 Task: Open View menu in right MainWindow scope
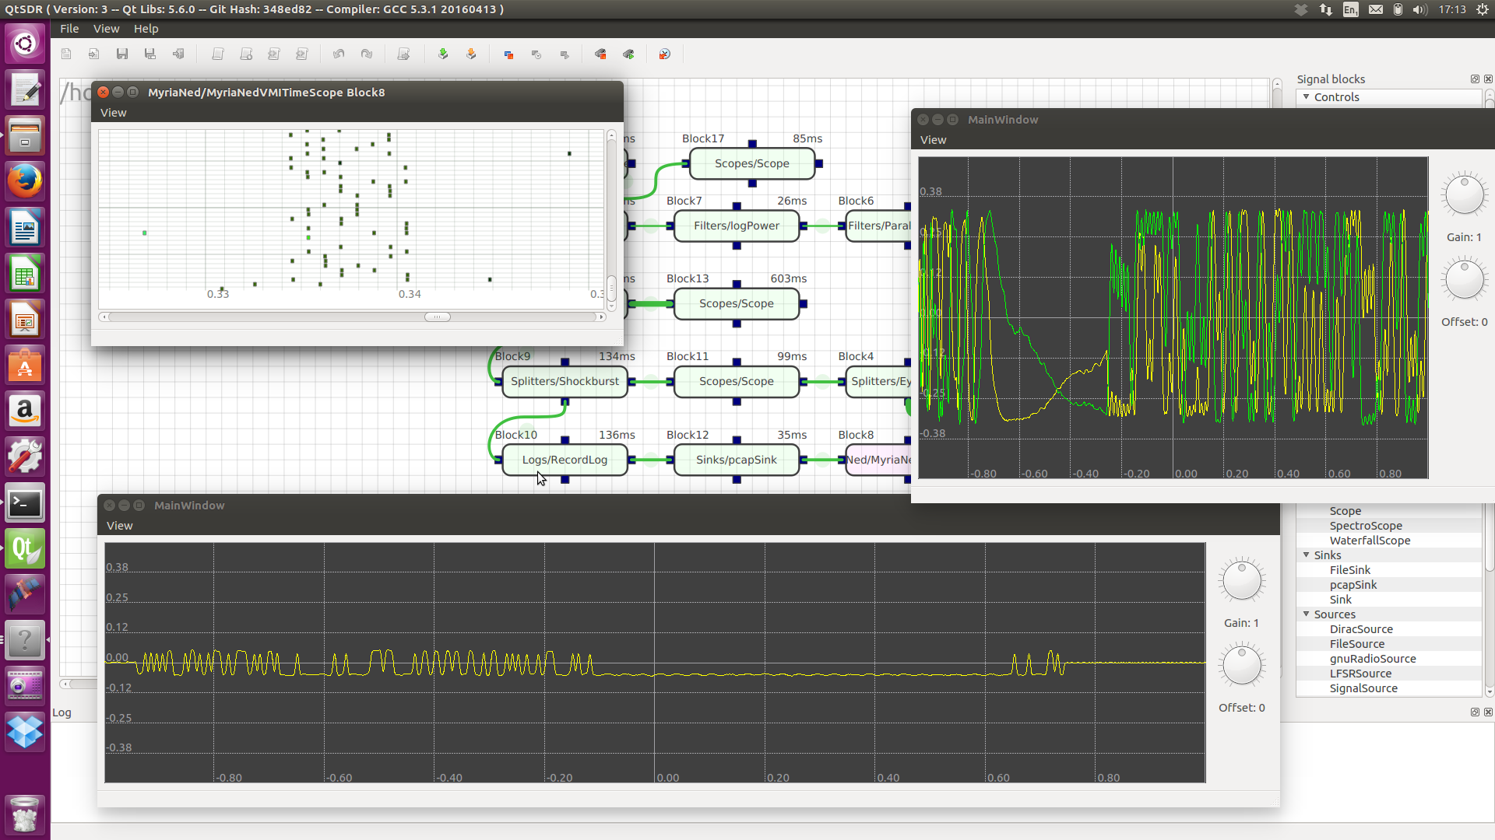[933, 140]
